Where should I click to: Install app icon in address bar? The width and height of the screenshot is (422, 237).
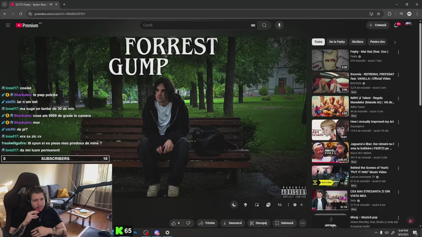371,14
